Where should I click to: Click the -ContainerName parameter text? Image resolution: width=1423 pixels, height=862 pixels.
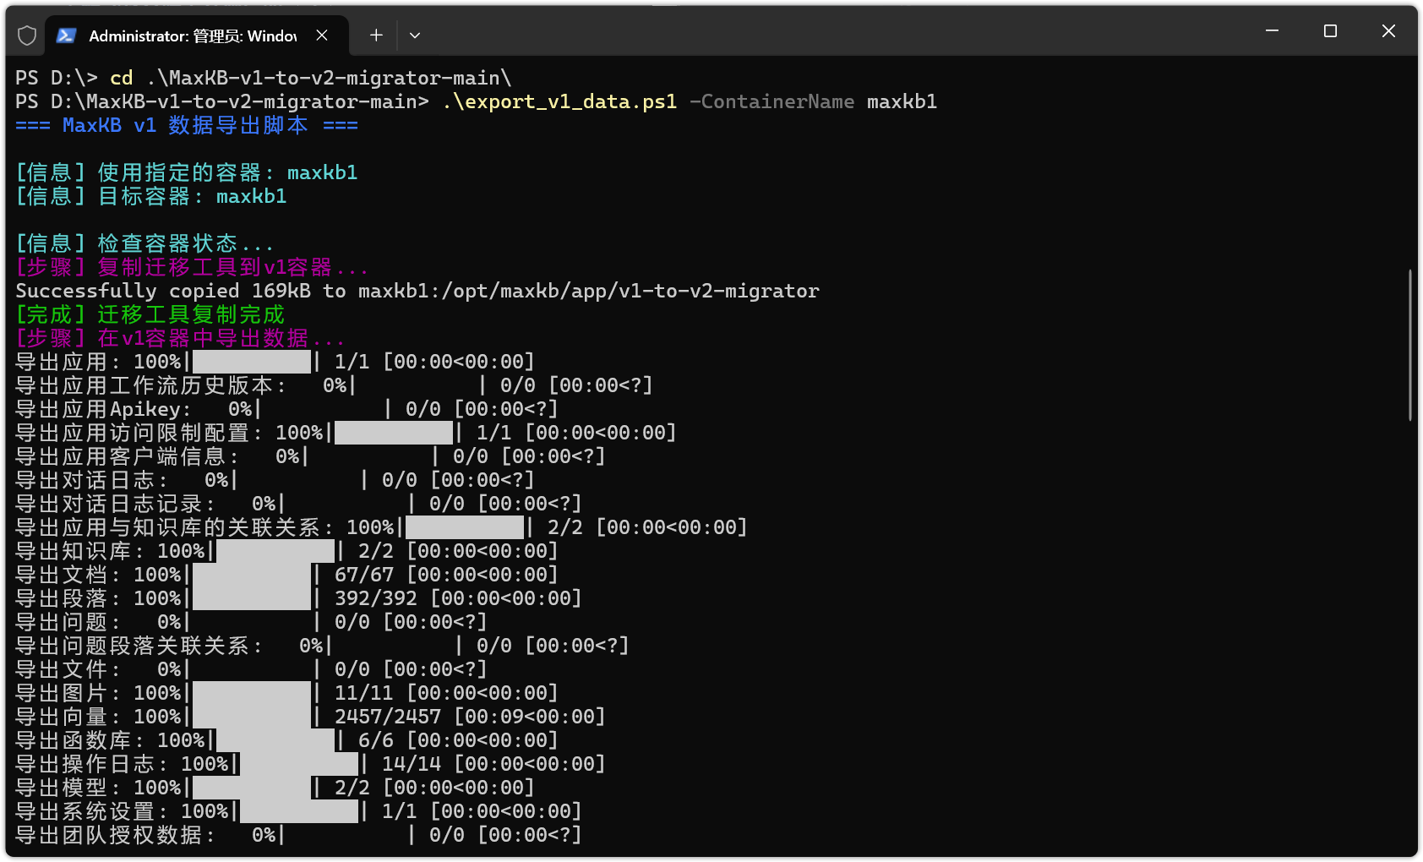771,101
